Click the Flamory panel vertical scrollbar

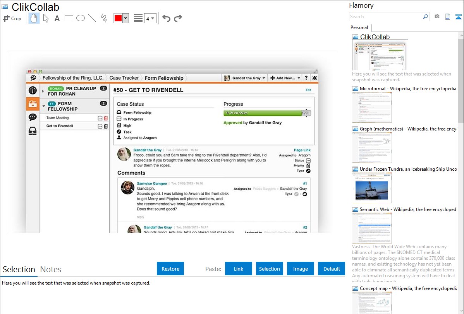[x=461, y=80]
